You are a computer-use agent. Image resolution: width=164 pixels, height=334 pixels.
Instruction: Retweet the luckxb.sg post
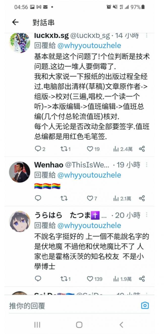64,149
